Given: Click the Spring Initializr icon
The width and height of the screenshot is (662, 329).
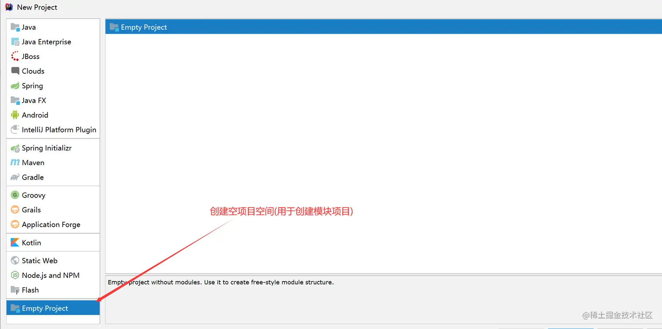Looking at the screenshot, I should tap(15, 148).
